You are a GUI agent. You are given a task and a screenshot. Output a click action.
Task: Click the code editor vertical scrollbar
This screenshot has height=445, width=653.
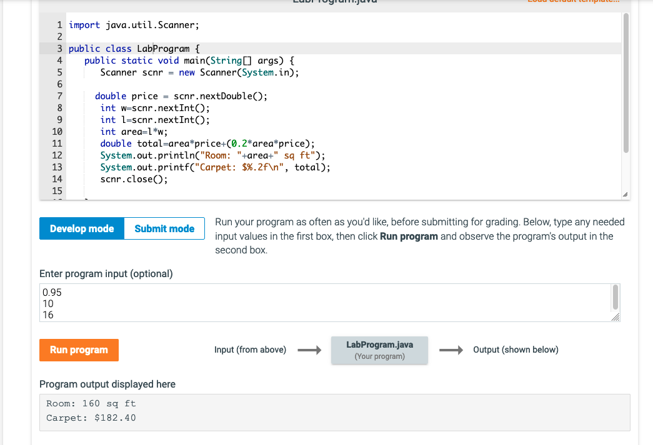click(x=626, y=83)
